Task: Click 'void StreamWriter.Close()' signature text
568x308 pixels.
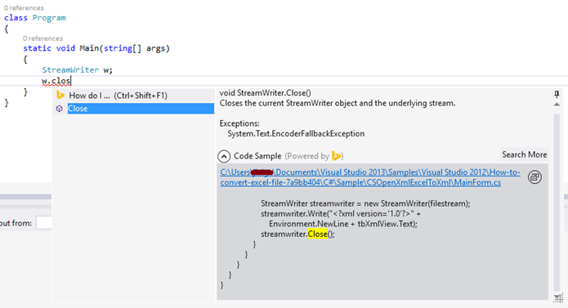Action: coord(265,93)
